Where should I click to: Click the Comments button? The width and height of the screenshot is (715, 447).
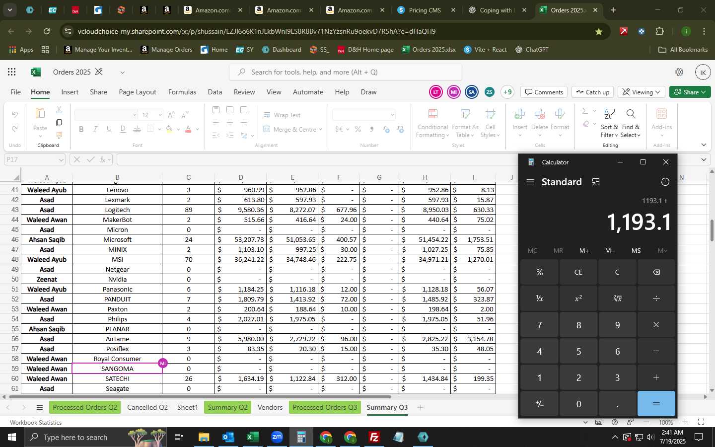coord(544,92)
